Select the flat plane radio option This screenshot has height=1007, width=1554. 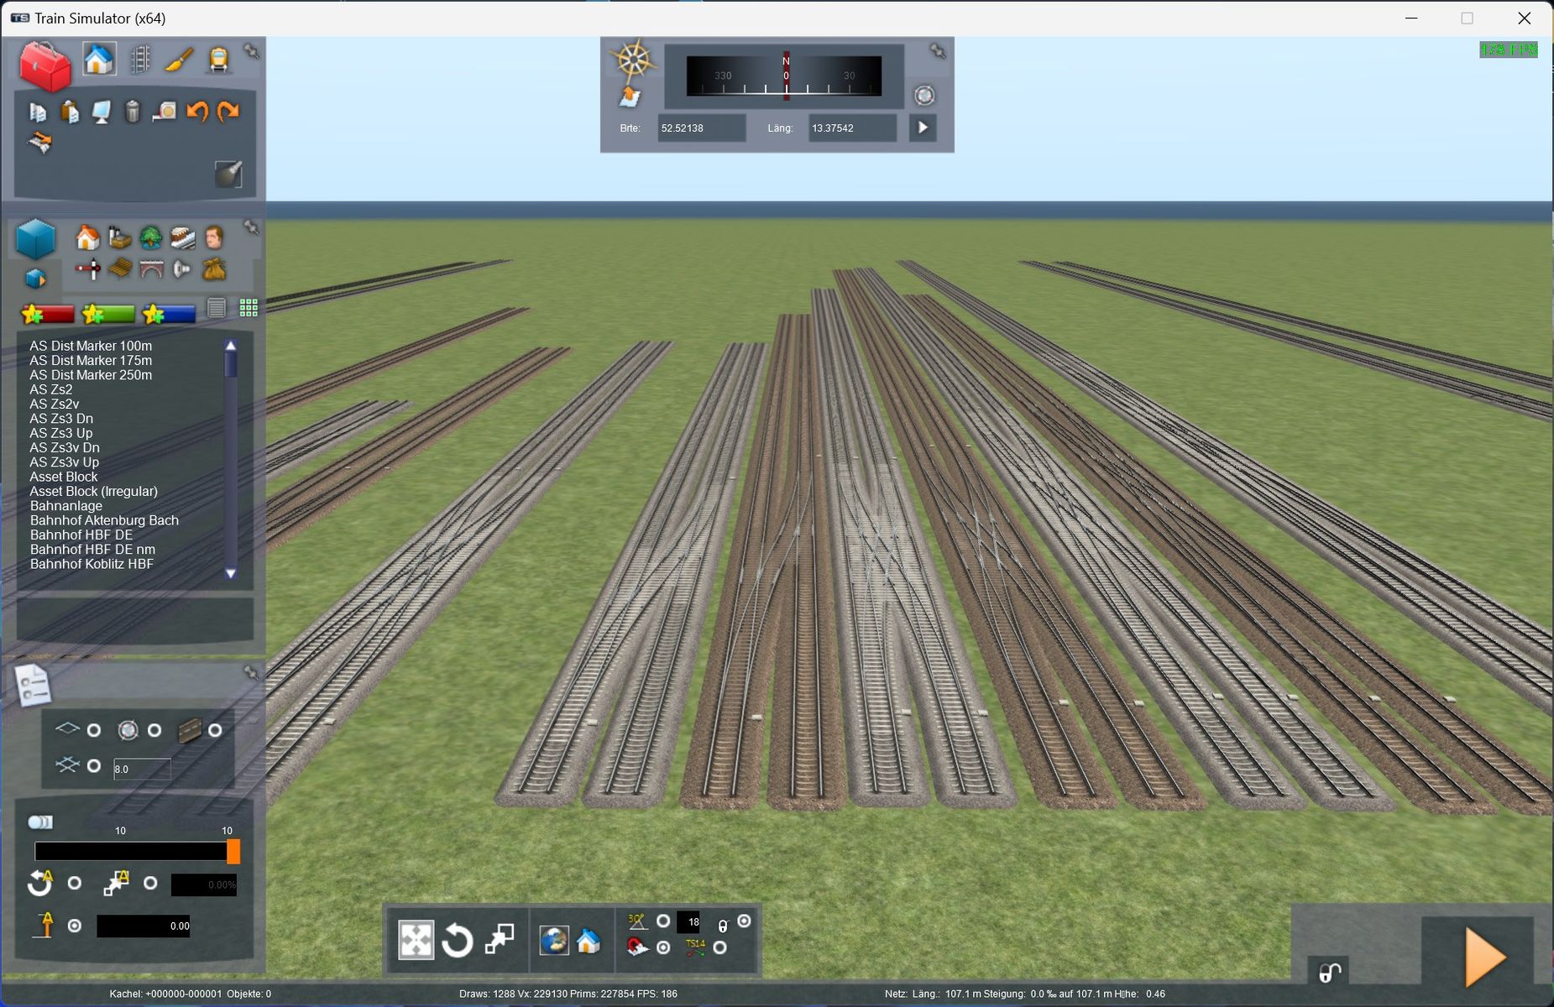94,731
